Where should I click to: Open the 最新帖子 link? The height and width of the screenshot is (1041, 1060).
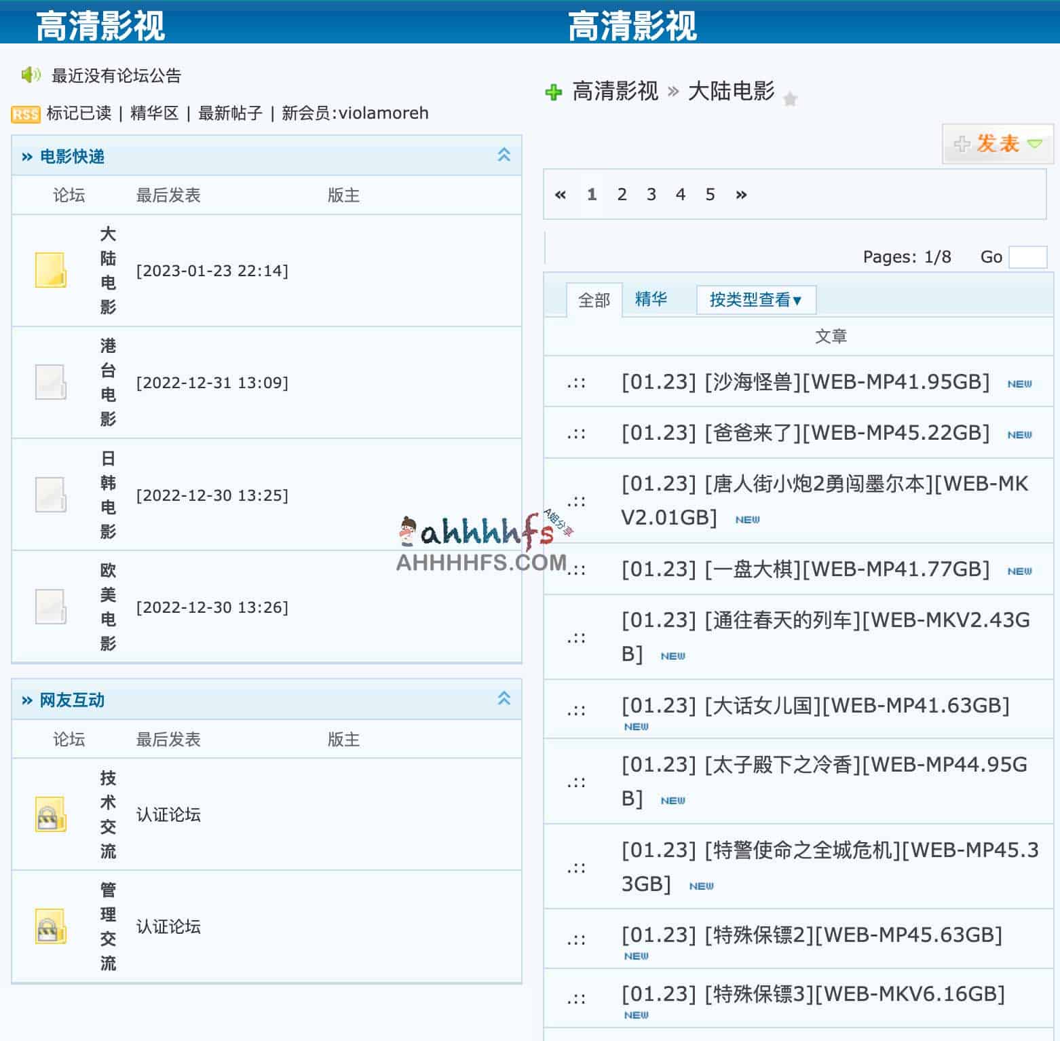tap(231, 113)
